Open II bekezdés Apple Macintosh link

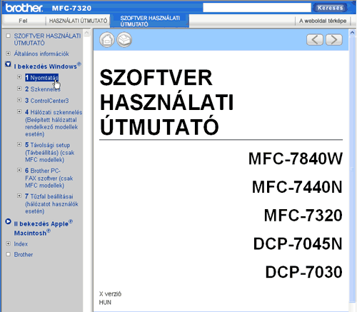44,228
